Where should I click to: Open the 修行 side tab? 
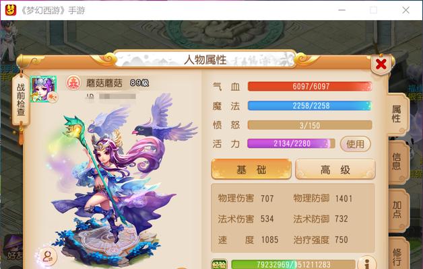pyautogui.click(x=397, y=254)
